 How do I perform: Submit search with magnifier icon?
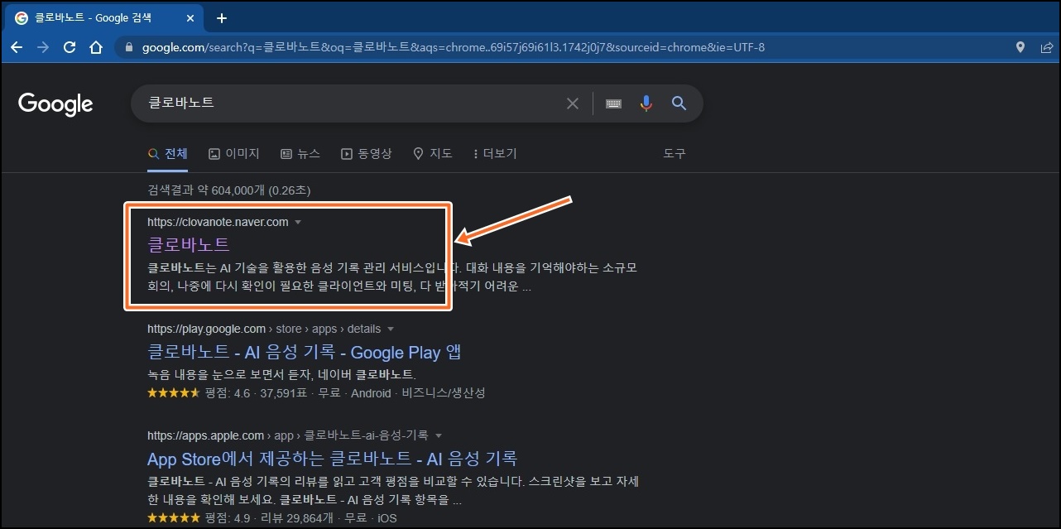click(679, 103)
